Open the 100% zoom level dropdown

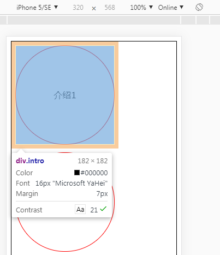point(141,8)
